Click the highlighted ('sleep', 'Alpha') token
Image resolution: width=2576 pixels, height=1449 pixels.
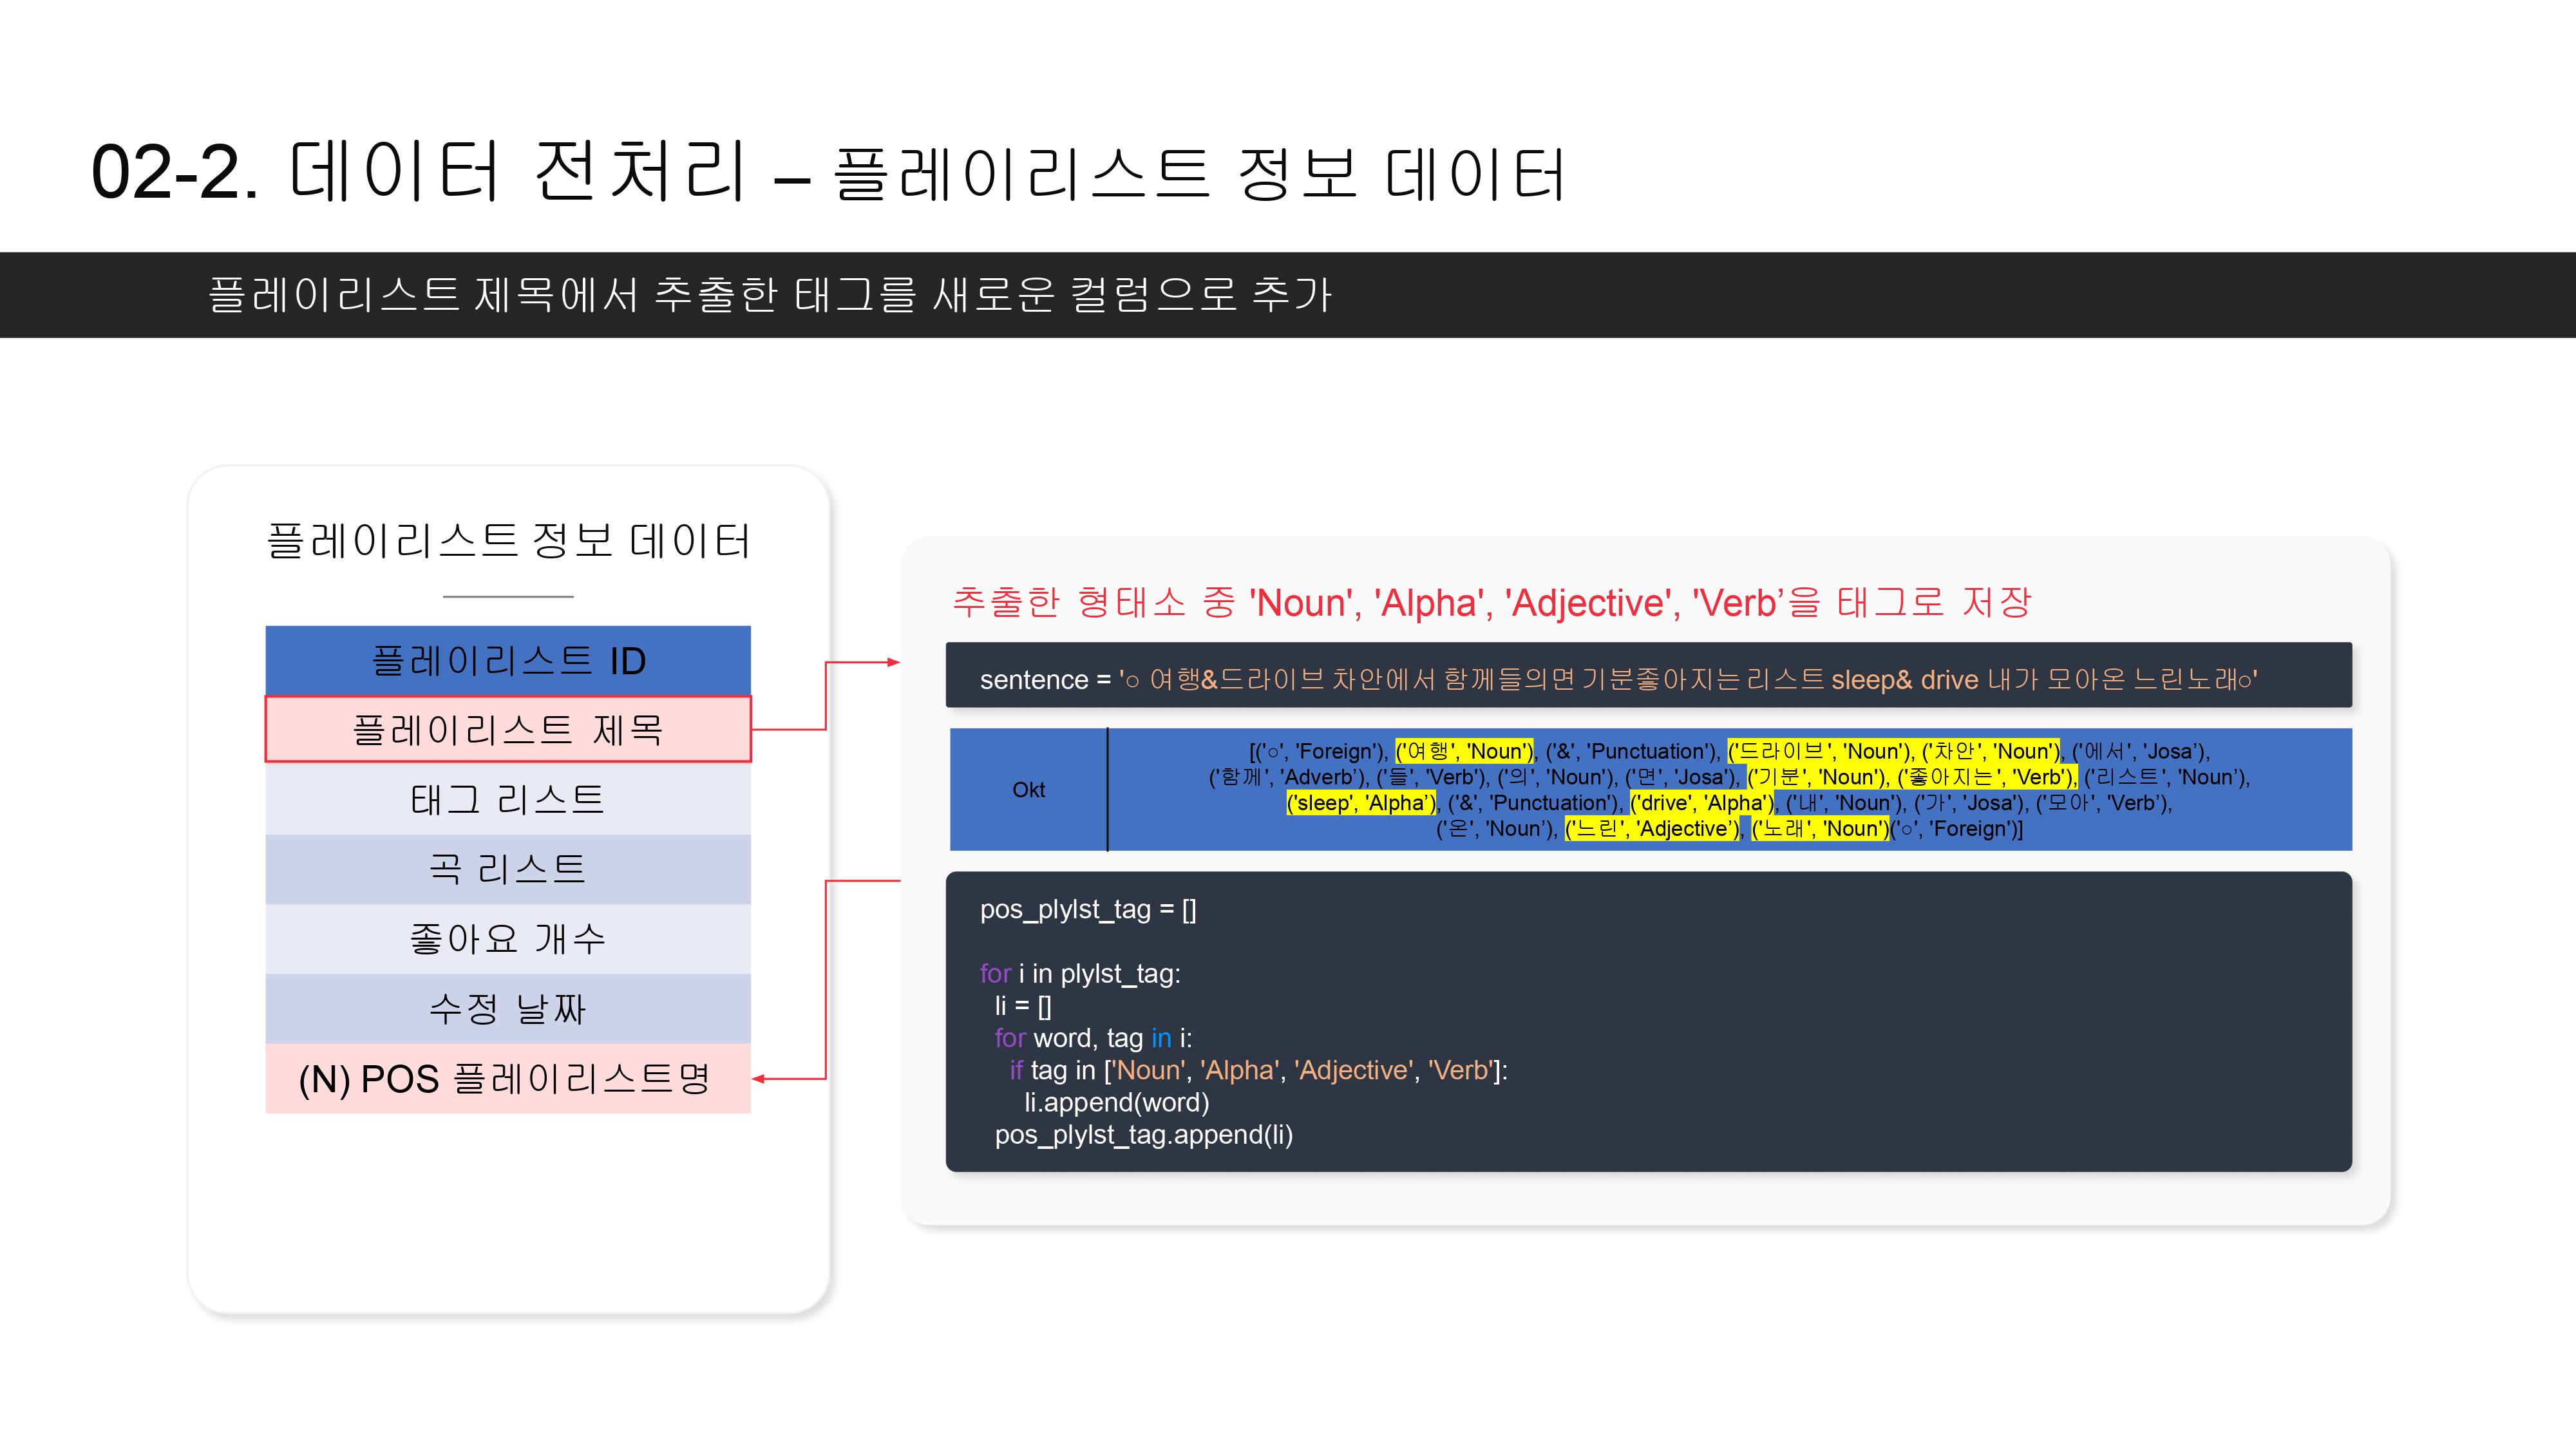[x=1361, y=803]
